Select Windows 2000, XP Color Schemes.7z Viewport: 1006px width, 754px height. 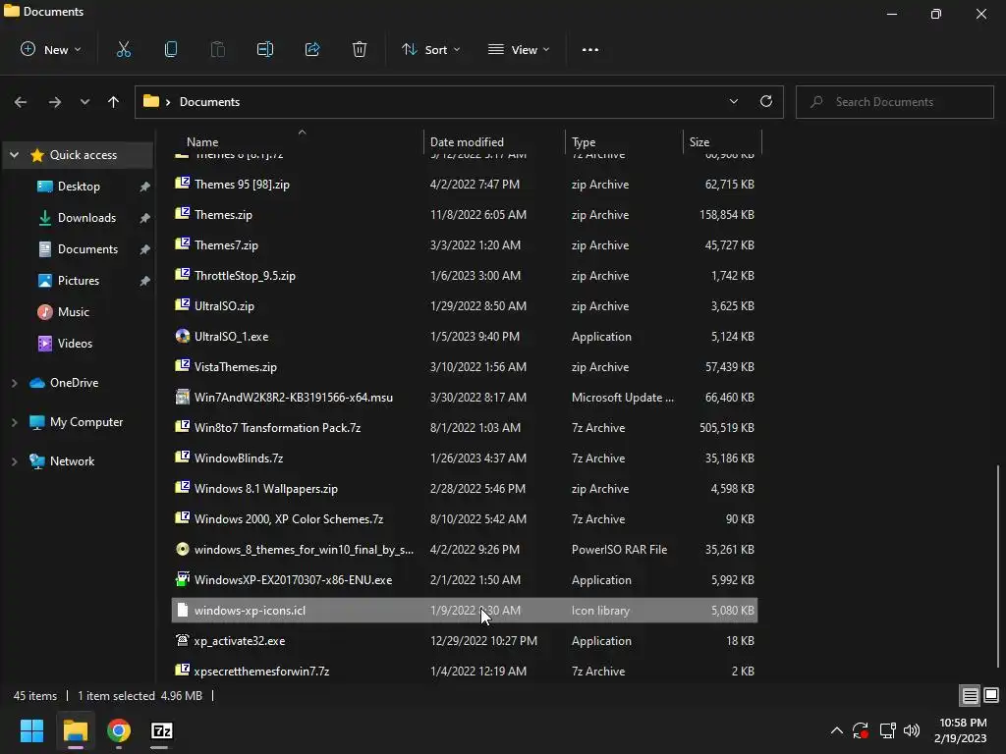[465, 518]
